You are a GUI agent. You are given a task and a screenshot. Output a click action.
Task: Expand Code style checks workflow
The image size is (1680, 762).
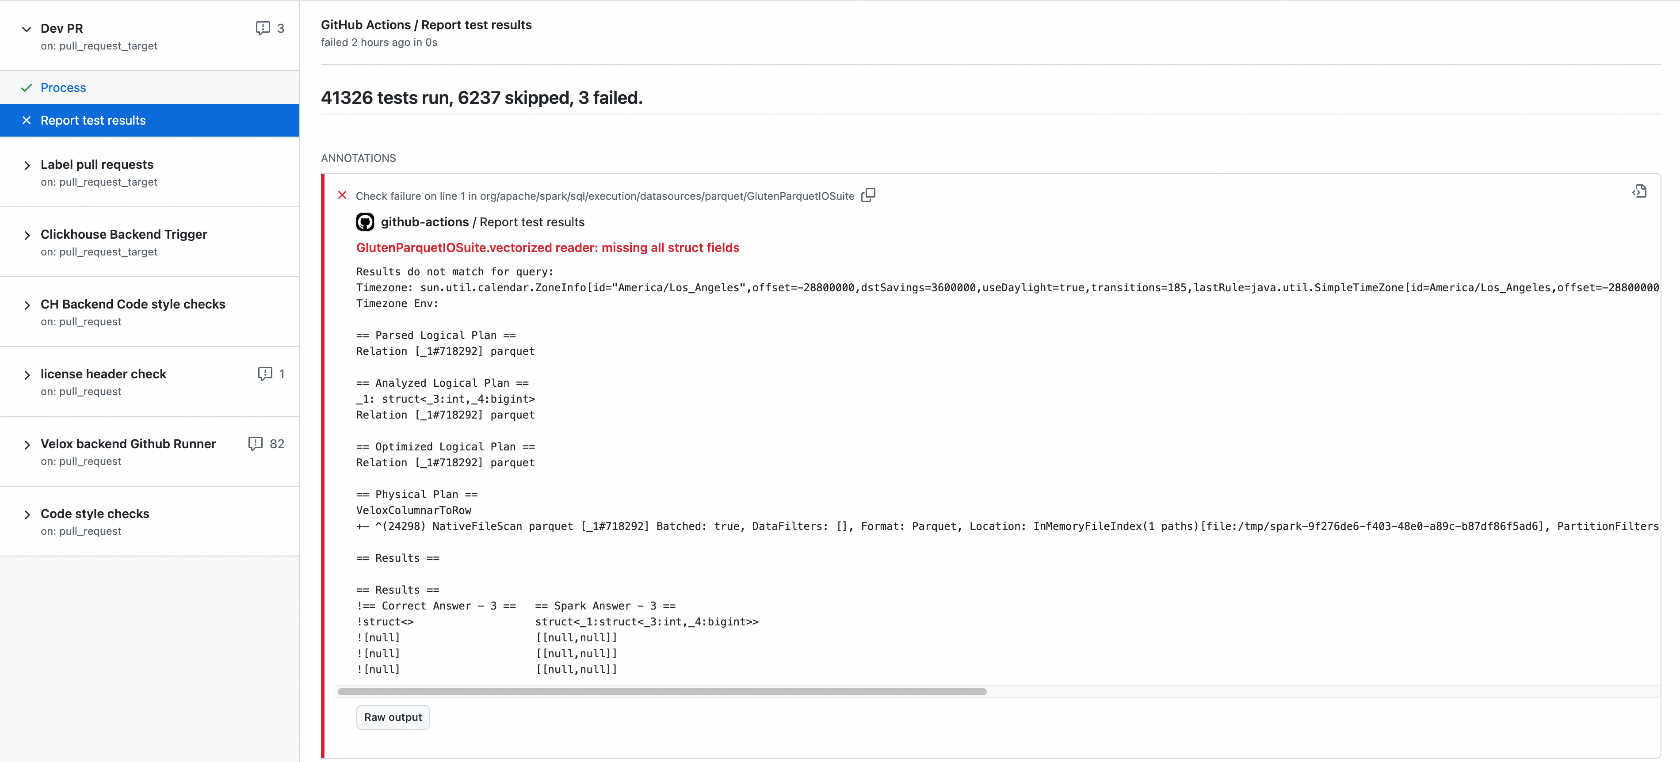point(26,514)
